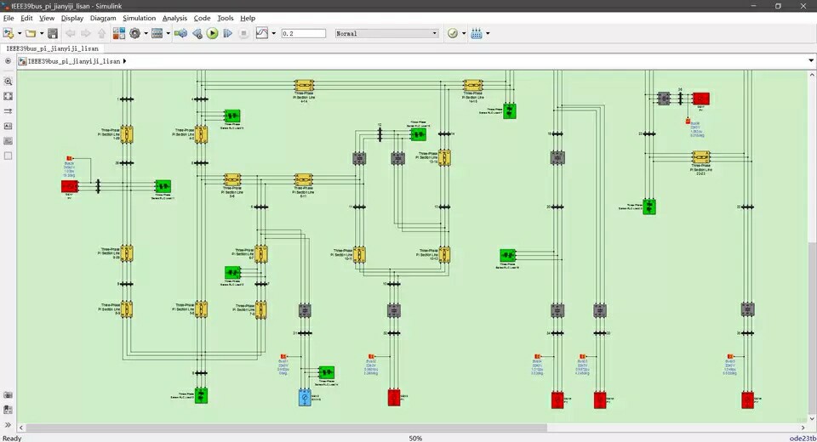Viewport: 817px width, 442px height.
Task: Select Pi Section Line 22-23 block
Action: tap(700, 157)
